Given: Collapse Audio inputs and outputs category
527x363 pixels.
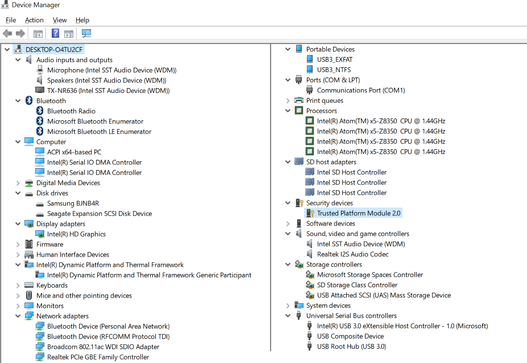Looking at the screenshot, I should point(18,60).
